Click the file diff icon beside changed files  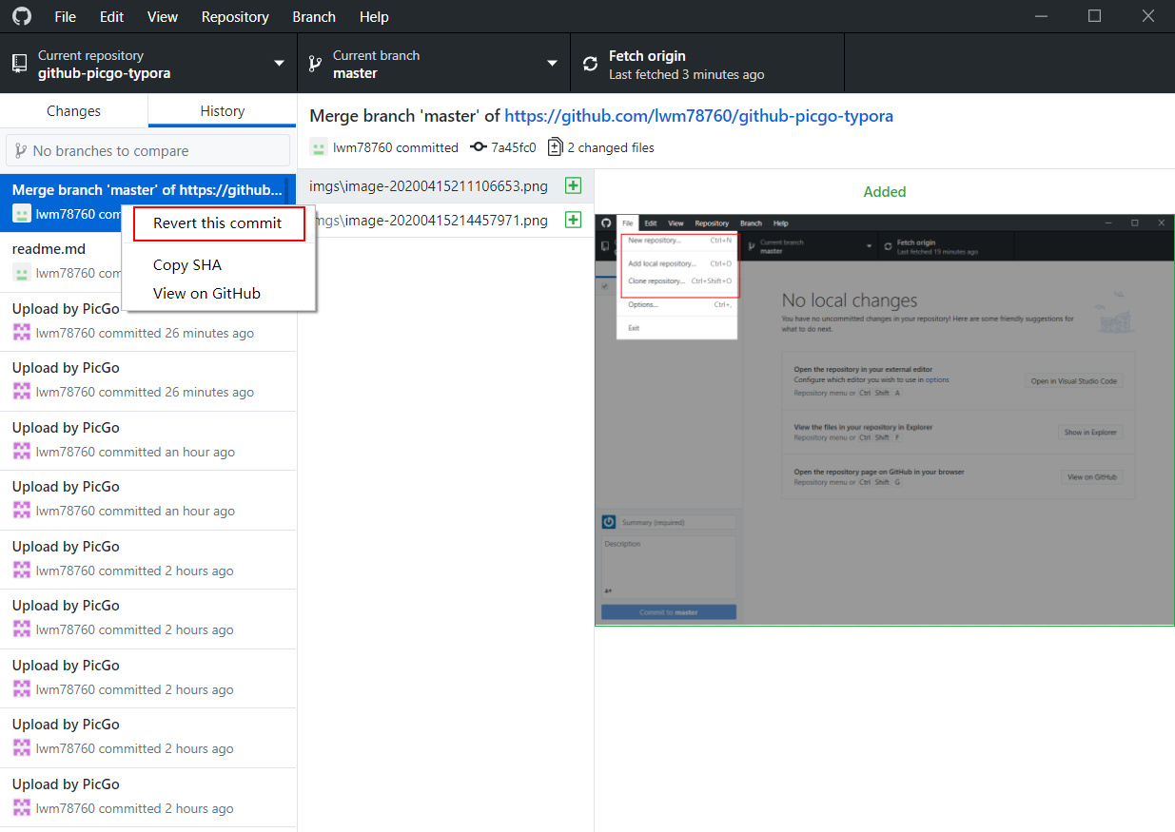coord(555,147)
